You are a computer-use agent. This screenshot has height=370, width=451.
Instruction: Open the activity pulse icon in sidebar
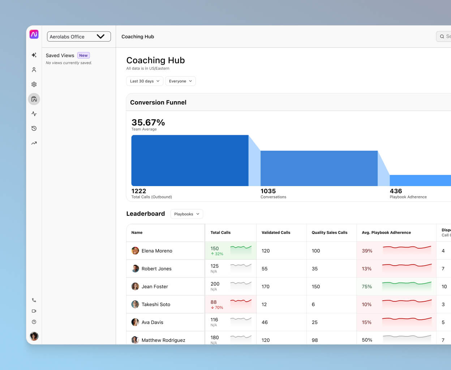click(34, 113)
